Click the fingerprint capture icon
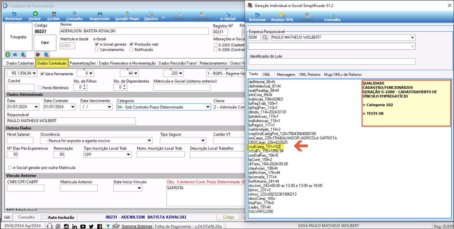The width and height of the screenshot is (454, 229). [x=38, y=54]
